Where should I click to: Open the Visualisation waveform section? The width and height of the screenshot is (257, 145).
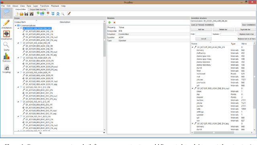pyautogui.click(x=6, y=35)
